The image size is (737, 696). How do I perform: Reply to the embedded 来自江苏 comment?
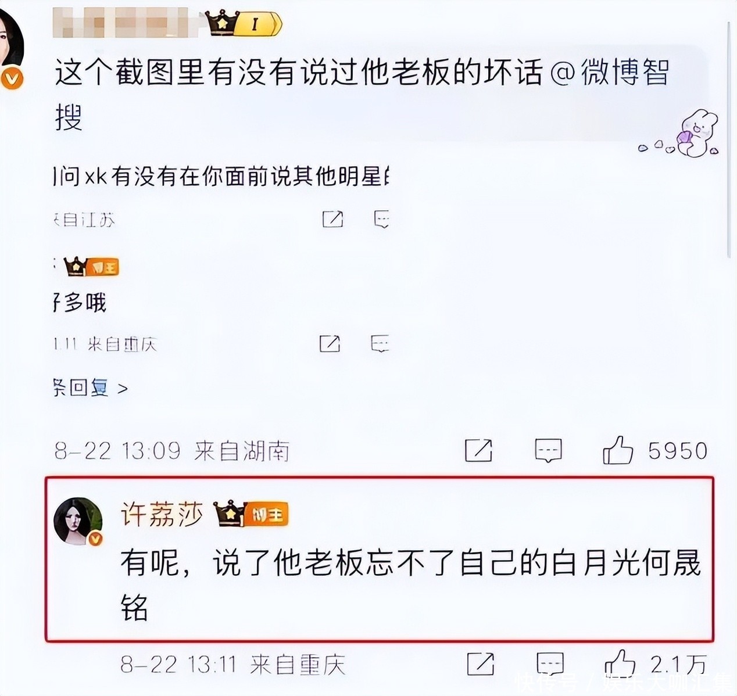[x=381, y=219]
